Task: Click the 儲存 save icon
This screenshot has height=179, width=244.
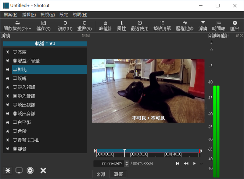Action: point(43,23)
